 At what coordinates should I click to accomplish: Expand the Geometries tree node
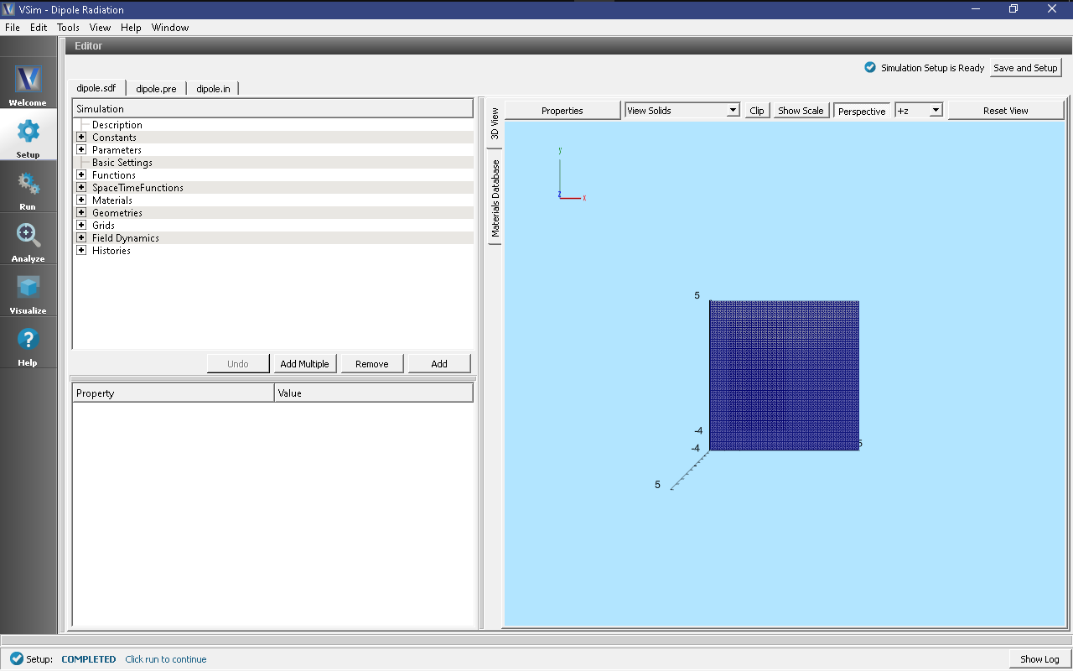tap(81, 213)
